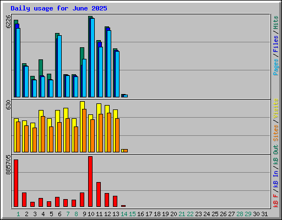This screenshot has width=282, height=220.
Task: Click green day label 14 on x-axis
Action: (x=124, y=214)
